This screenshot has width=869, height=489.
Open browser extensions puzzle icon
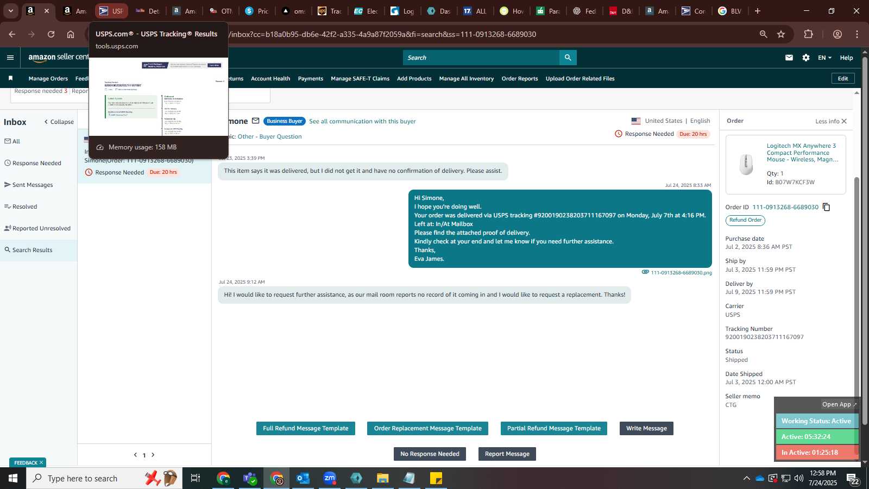pyautogui.click(x=809, y=34)
